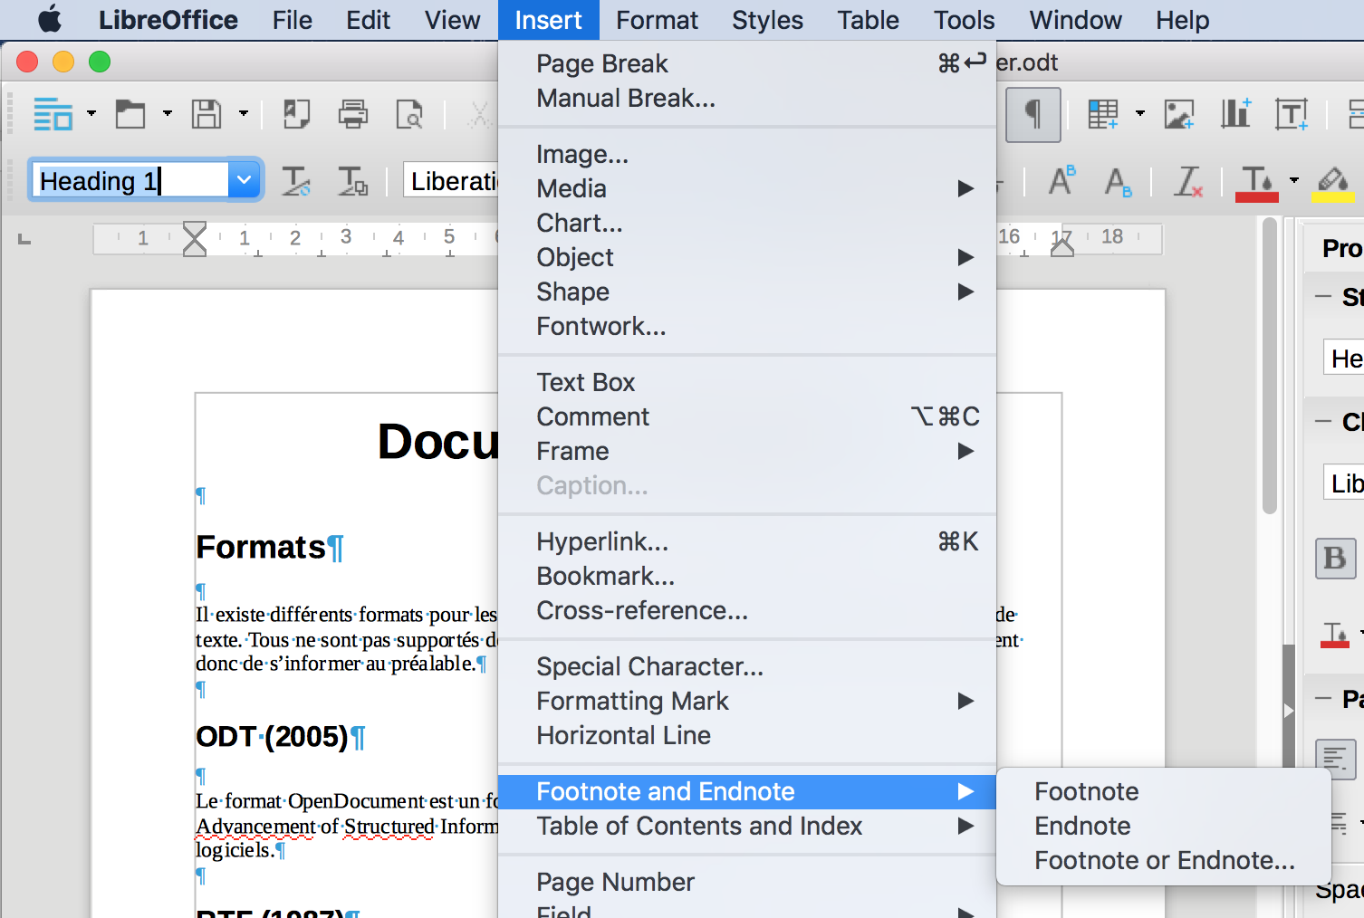Choose Chart... from Insert menu
The width and height of the screenshot is (1364, 918).
coord(747,223)
